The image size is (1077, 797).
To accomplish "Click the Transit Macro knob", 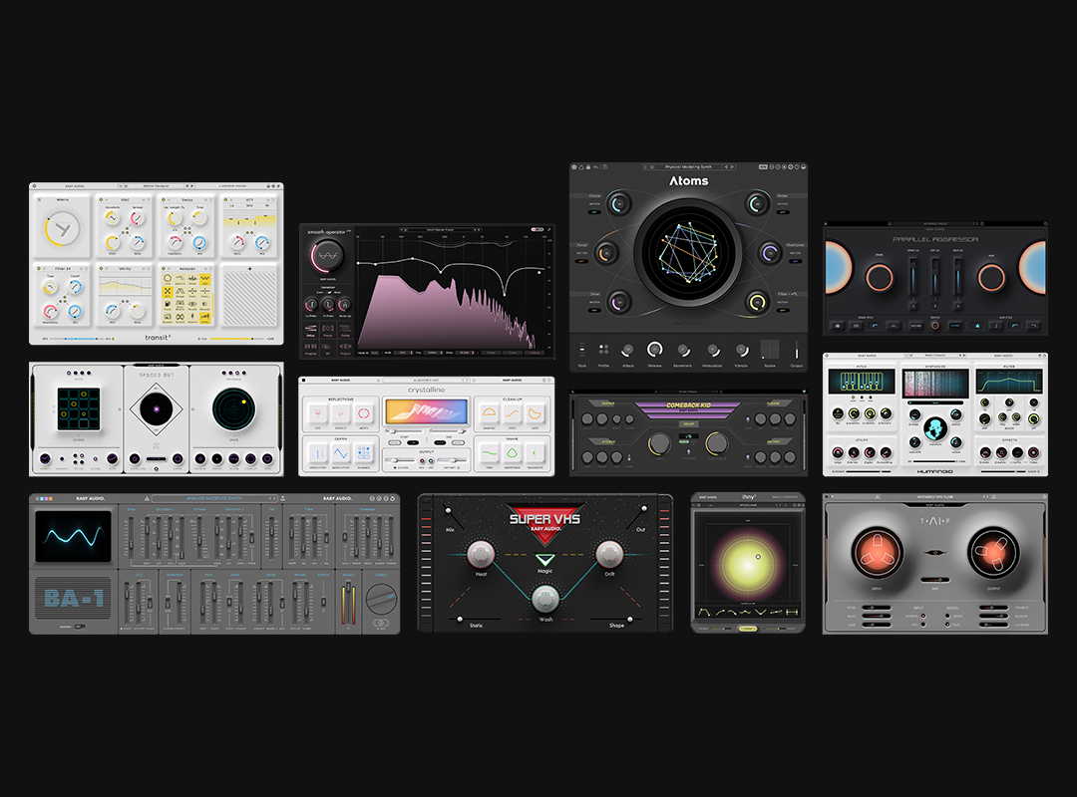I will 62,230.
